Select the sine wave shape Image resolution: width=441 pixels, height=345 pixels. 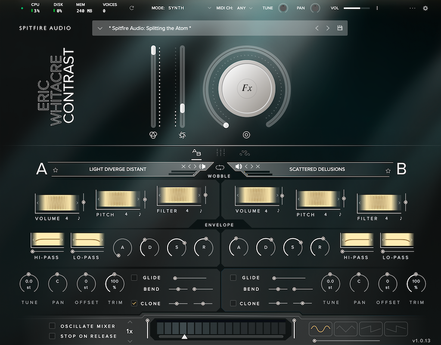pyautogui.click(x=320, y=329)
